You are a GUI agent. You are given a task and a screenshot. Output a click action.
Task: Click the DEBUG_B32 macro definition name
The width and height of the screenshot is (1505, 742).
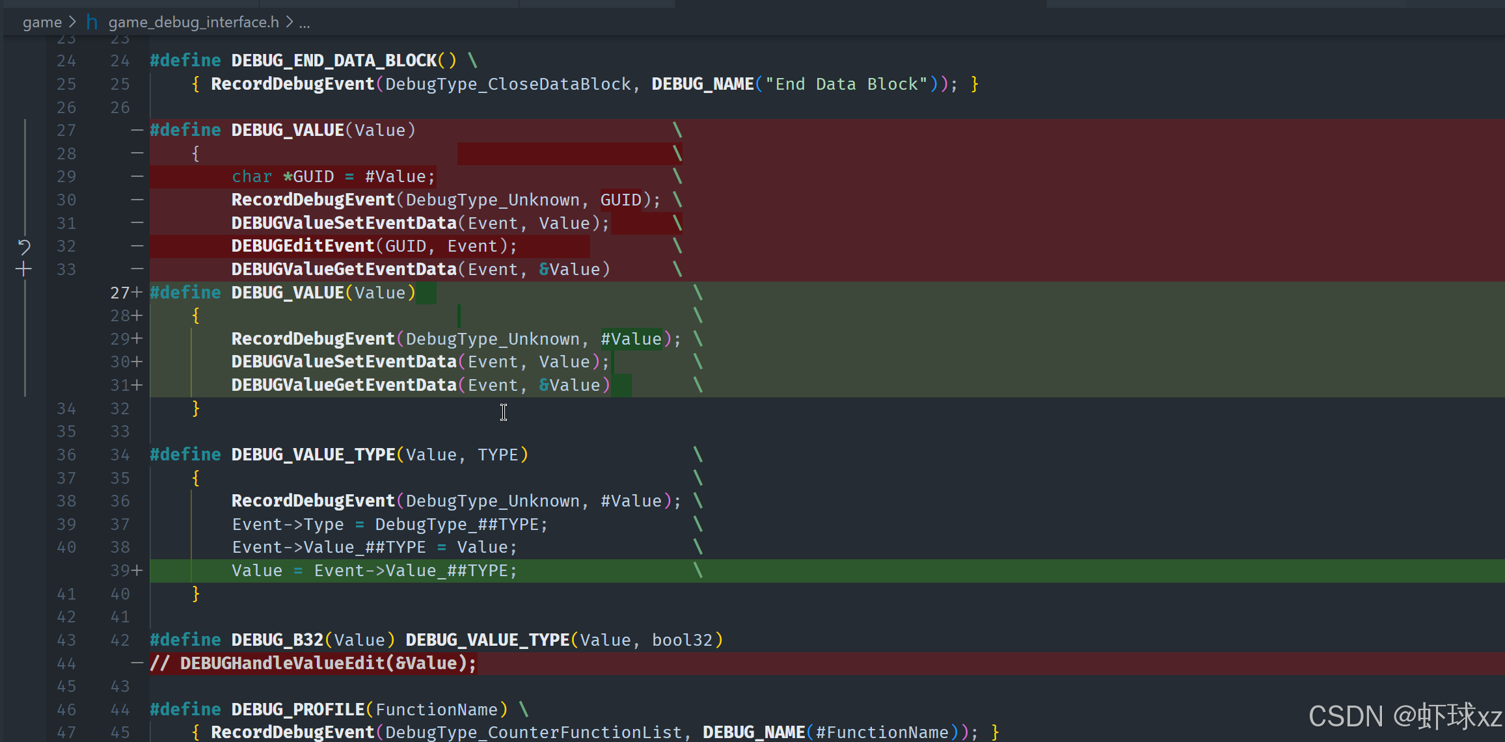[277, 640]
